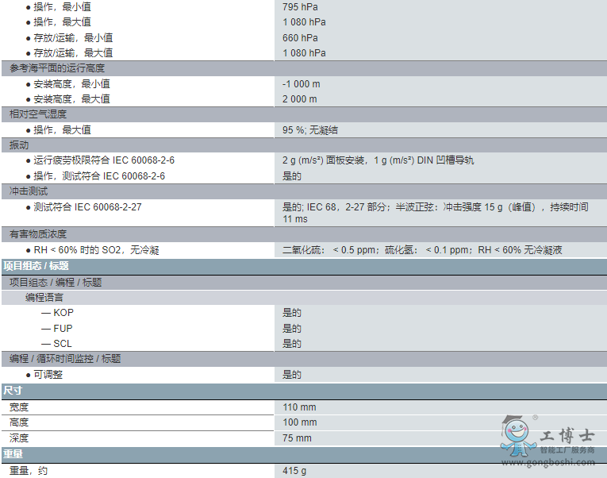Click the 415 g weight value
This screenshot has height=478, width=607.
coord(294,471)
